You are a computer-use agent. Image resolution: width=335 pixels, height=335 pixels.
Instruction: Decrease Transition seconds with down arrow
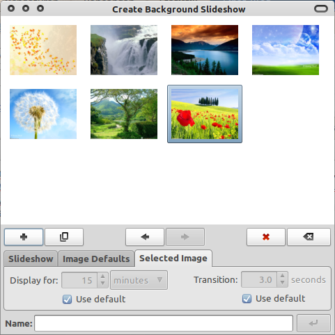[282, 283]
